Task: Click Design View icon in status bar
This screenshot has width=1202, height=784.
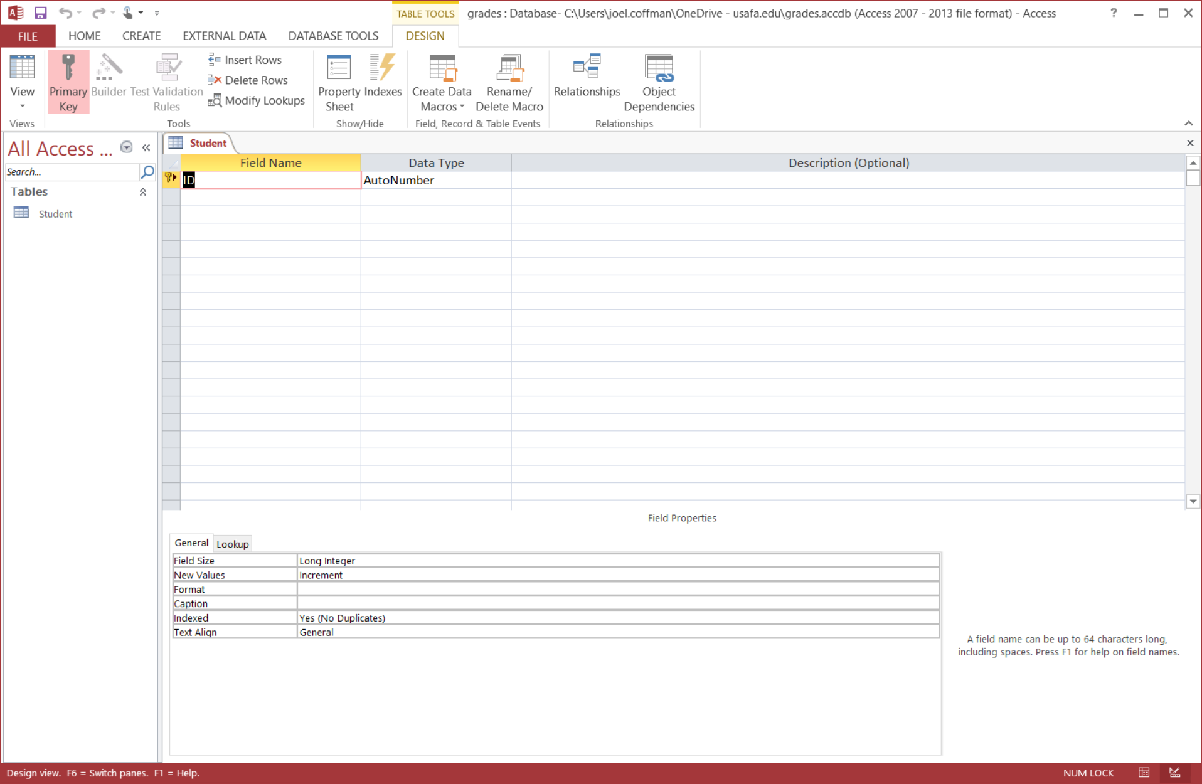Action: [1175, 773]
